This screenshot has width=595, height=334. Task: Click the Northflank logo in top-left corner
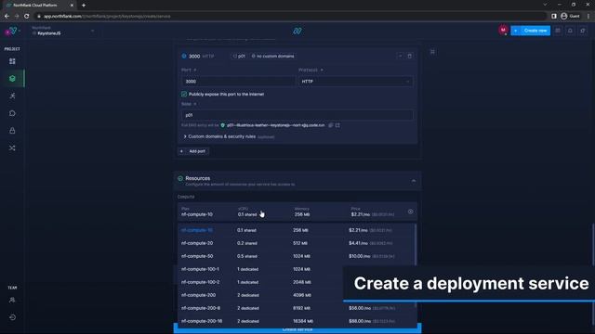pyautogui.click(x=11, y=31)
